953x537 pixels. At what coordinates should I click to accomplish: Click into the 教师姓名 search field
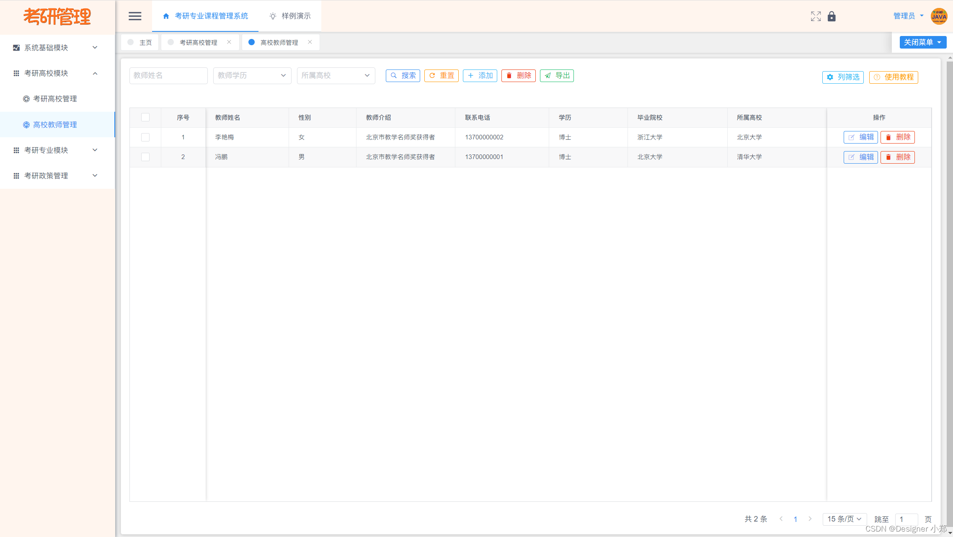tap(168, 75)
